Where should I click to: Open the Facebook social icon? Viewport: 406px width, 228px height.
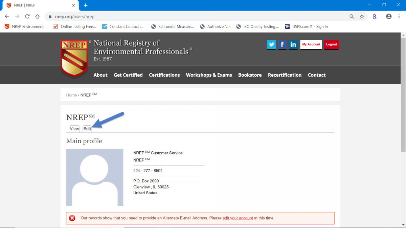(282, 45)
